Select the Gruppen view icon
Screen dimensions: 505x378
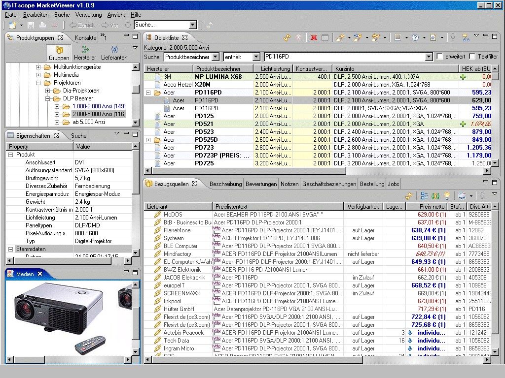tap(59, 53)
